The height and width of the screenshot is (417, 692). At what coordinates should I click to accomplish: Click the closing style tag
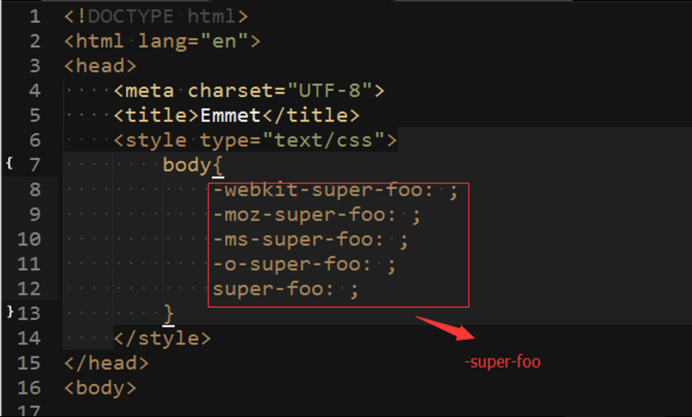pos(162,339)
